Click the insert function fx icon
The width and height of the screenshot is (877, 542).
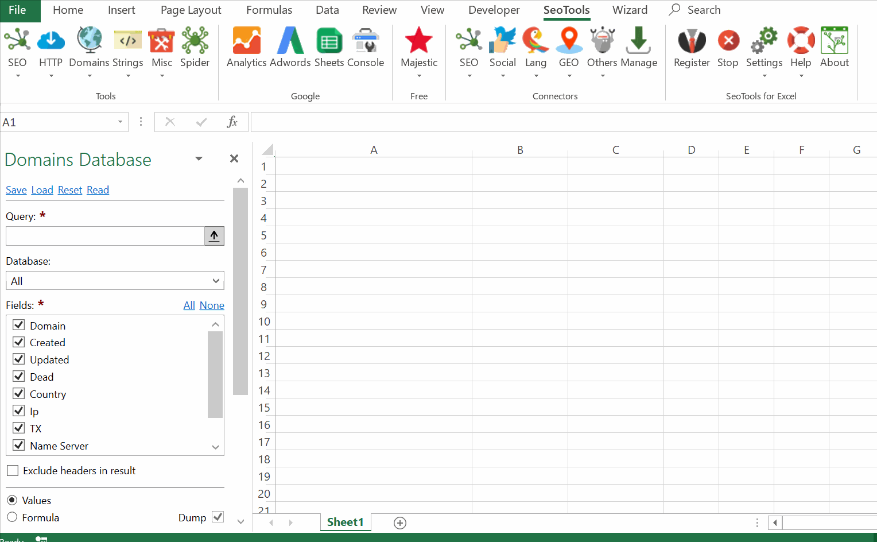(x=232, y=122)
